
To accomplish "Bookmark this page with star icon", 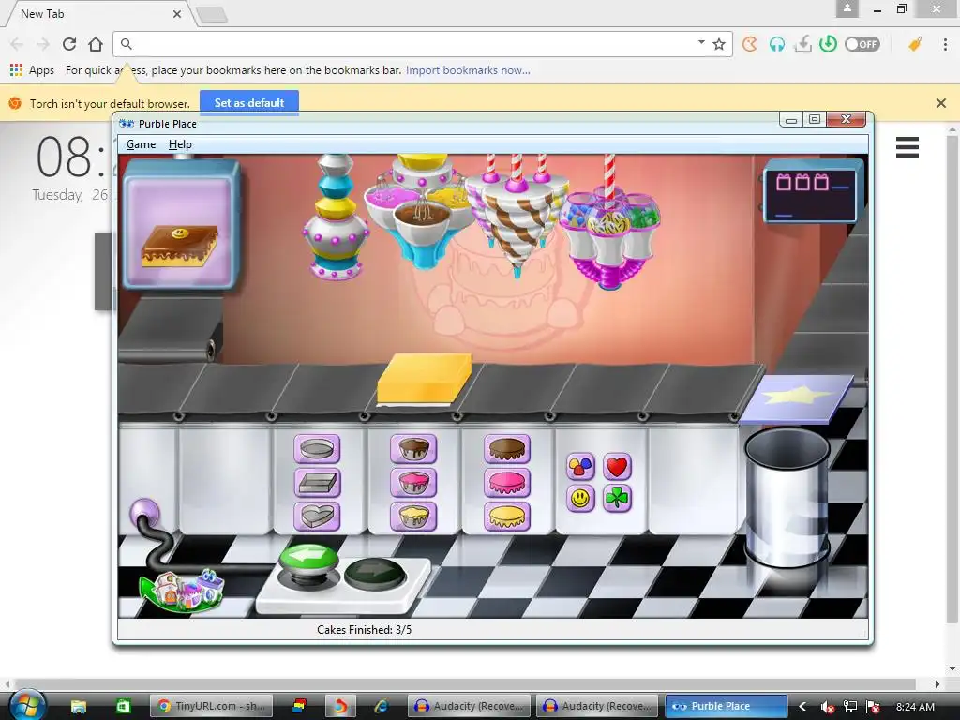I will click(719, 44).
